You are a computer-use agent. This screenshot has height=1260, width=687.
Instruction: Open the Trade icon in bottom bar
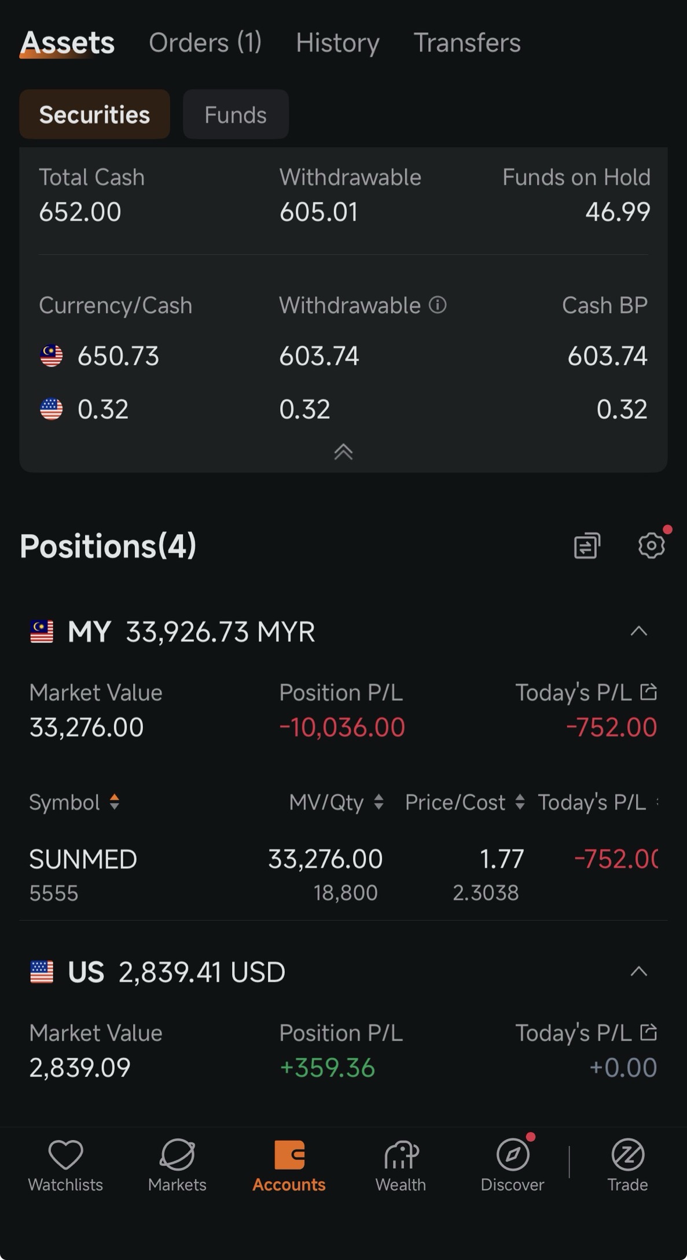(627, 1154)
